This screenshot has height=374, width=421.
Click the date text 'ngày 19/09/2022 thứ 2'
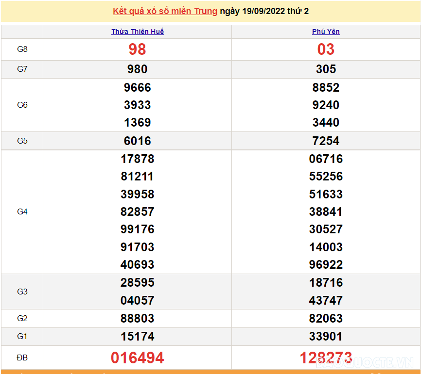264,11
